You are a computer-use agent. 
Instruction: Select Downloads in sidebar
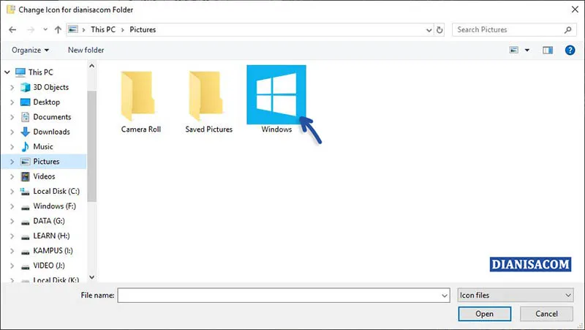51,132
